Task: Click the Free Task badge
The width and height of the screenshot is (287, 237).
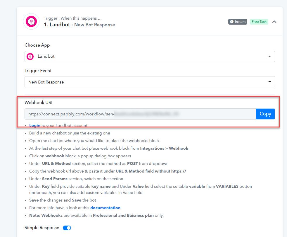Action: pos(259,22)
